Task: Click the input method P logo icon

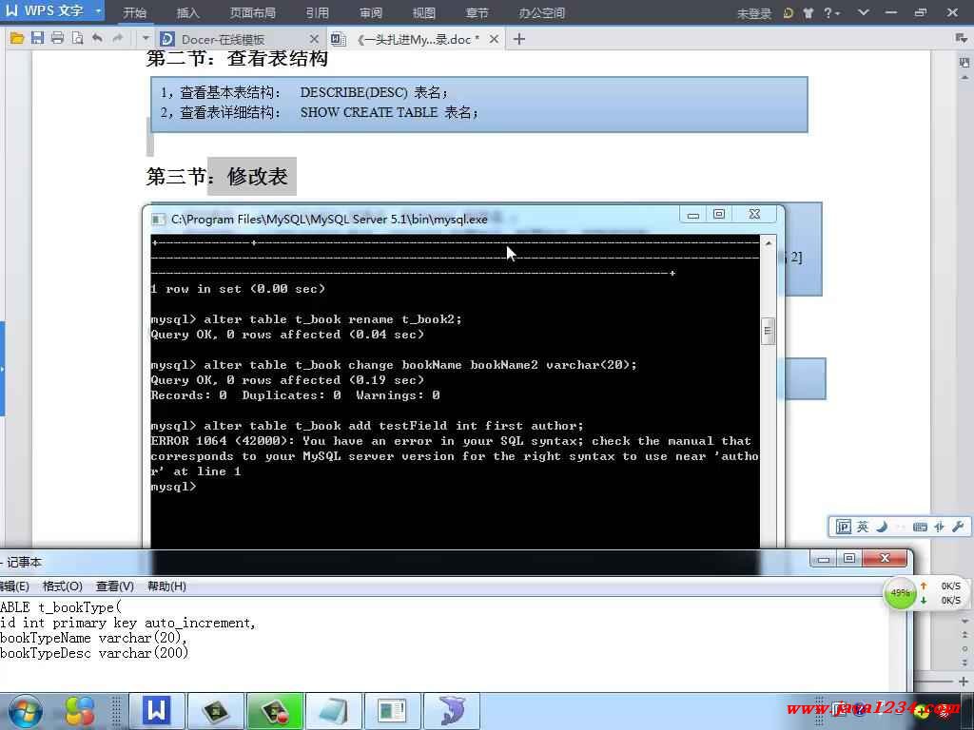Action: point(843,527)
